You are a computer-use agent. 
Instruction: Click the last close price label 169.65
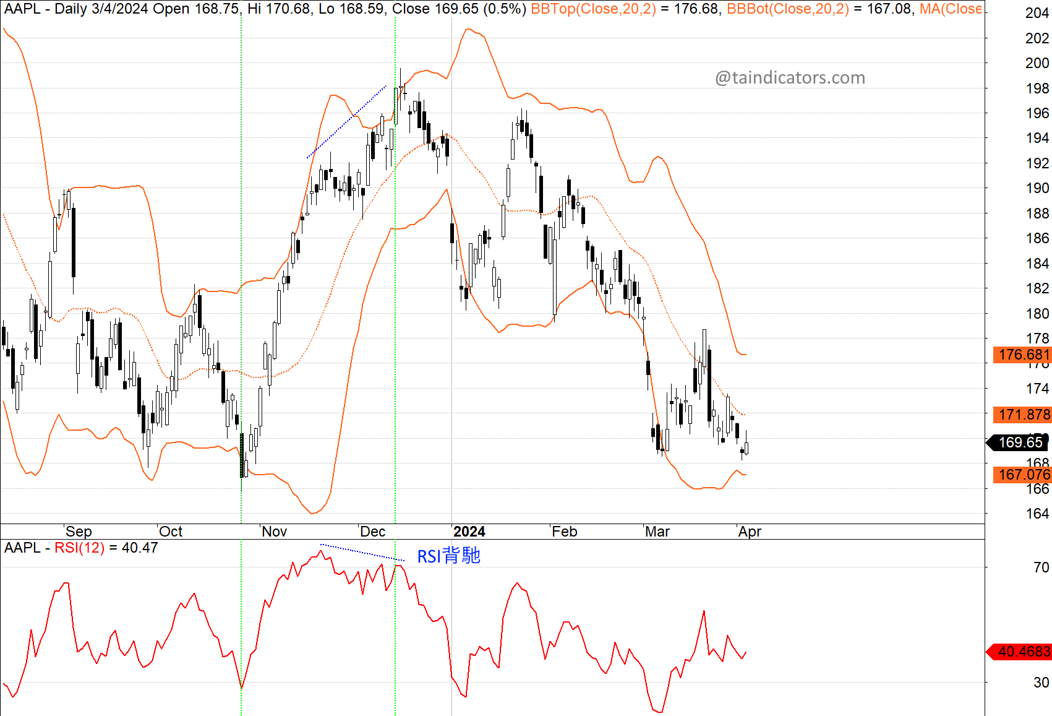1018,442
